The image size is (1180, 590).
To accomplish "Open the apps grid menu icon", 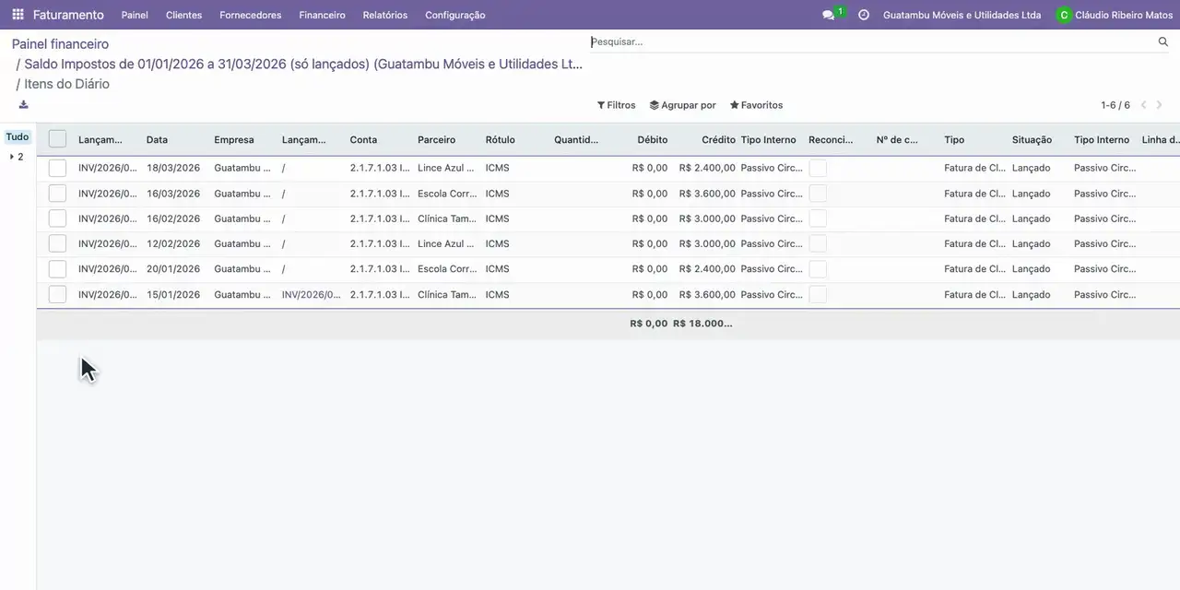I will click(x=18, y=15).
